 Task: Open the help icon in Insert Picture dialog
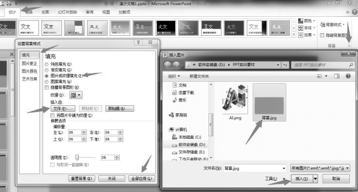click(x=348, y=76)
